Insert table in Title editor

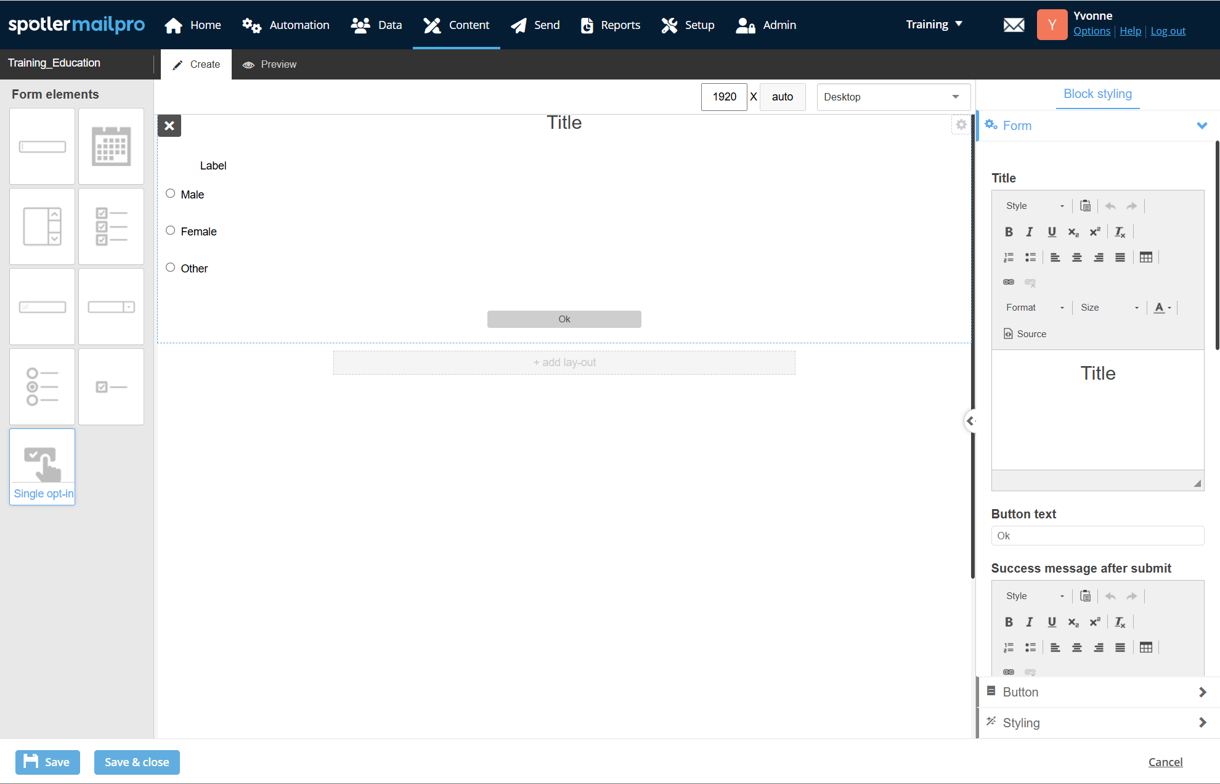(1146, 258)
